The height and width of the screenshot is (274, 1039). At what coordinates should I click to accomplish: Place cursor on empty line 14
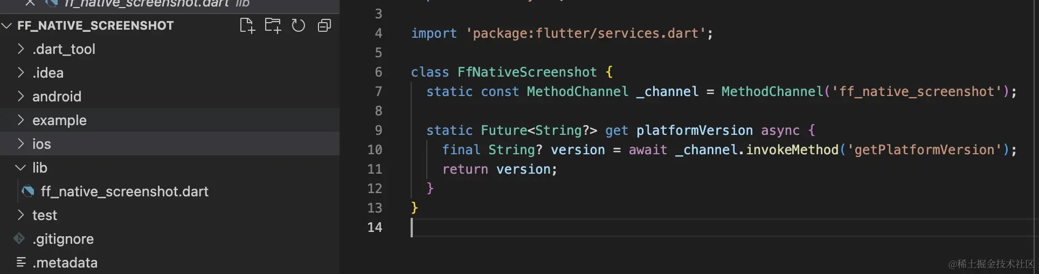pyautogui.click(x=485, y=228)
